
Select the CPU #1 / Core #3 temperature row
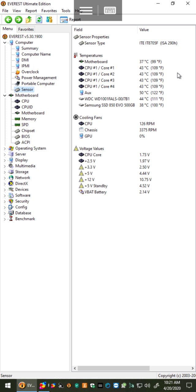coord(134,80)
